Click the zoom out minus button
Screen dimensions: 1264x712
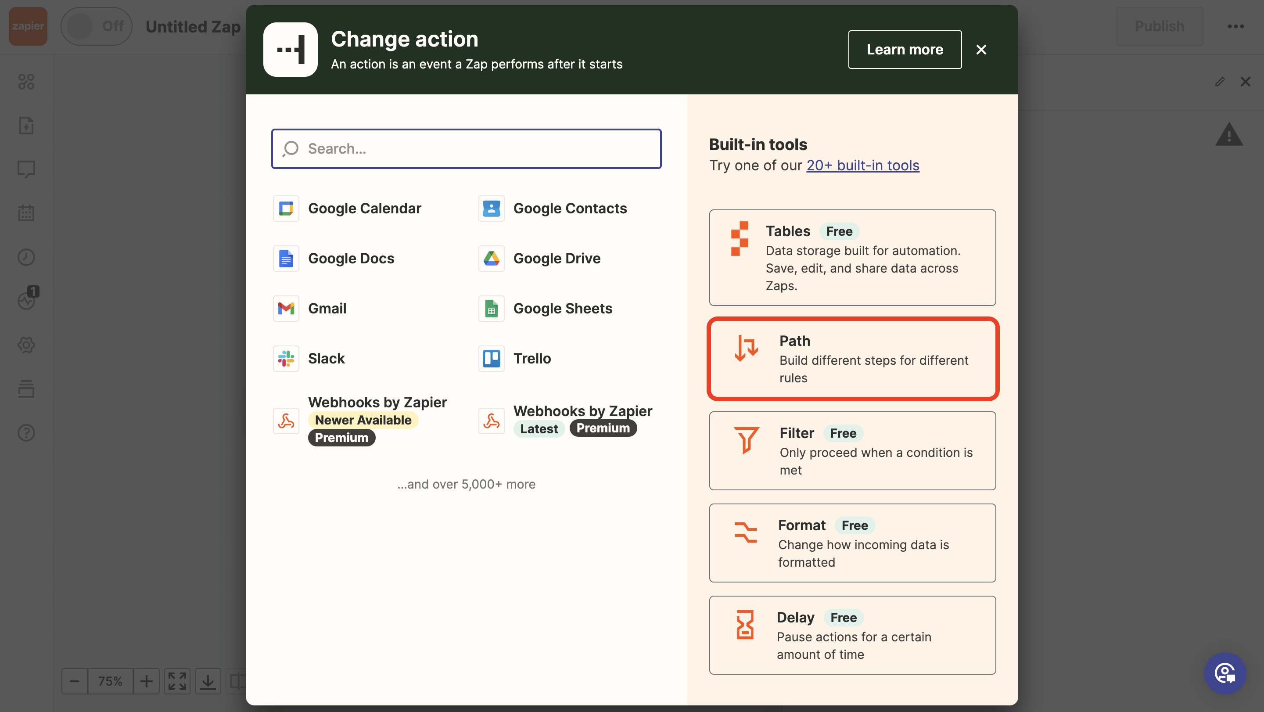75,680
